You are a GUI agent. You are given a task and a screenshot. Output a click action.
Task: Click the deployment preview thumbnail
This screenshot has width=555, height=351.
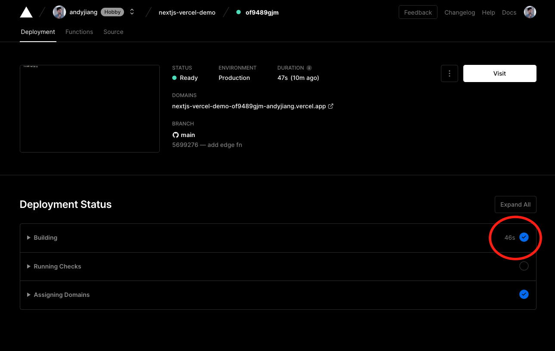[x=90, y=108]
